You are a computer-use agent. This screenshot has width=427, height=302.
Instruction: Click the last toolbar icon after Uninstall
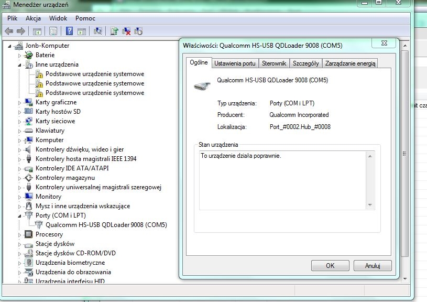[x=138, y=31]
